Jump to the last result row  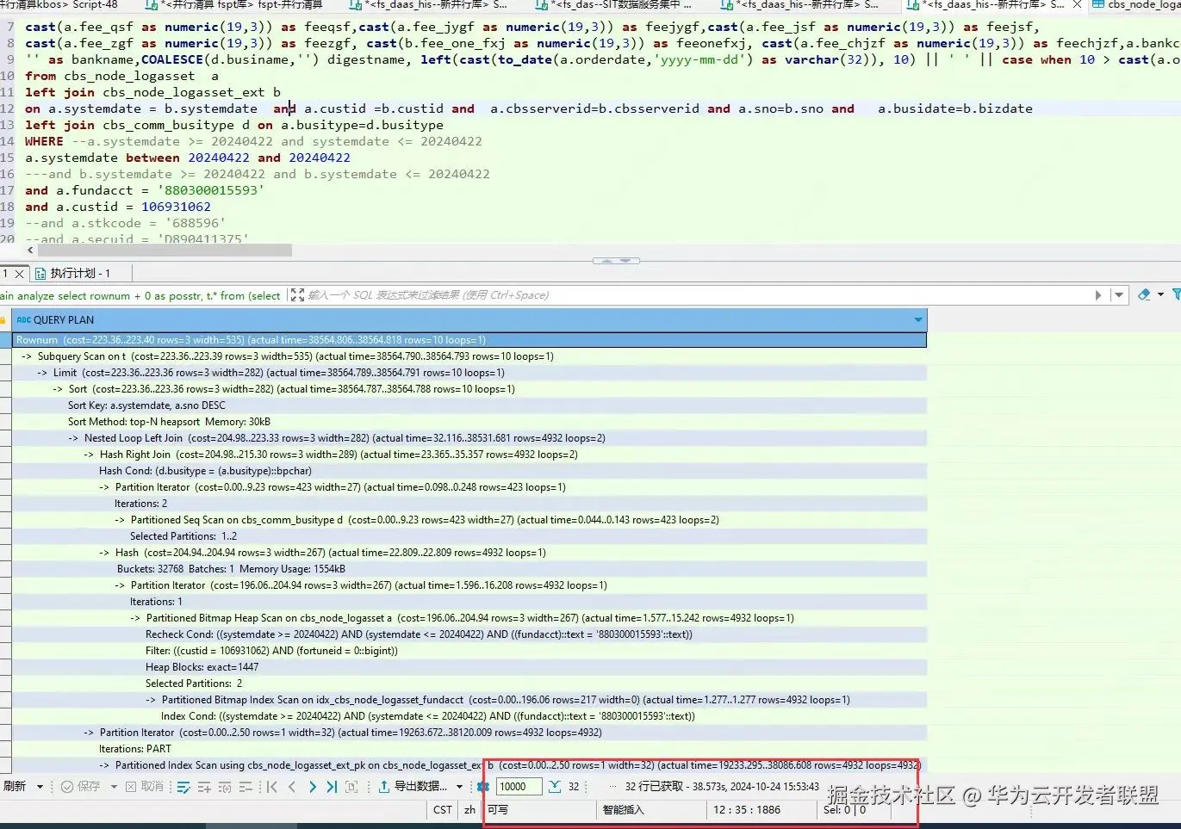click(332, 787)
